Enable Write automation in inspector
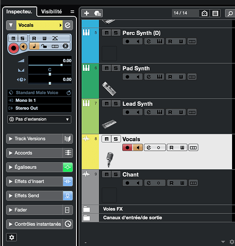The image size is (235, 246). (x=44, y=38)
